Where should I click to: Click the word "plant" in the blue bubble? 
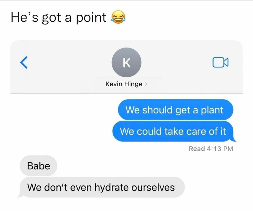pyautogui.click(x=212, y=110)
